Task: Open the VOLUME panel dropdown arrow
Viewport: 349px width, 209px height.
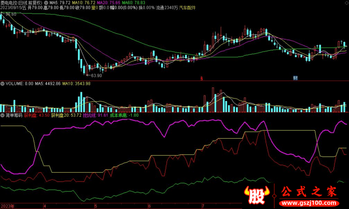Action: 2,84
